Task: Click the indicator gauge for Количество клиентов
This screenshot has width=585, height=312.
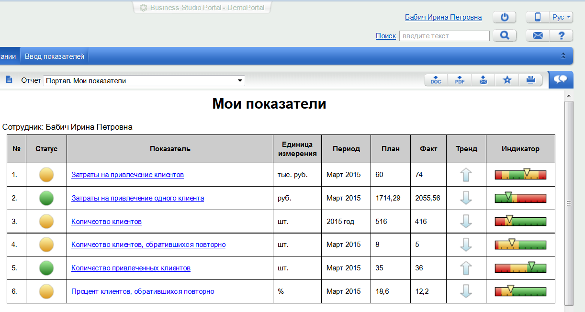Action: click(x=520, y=222)
